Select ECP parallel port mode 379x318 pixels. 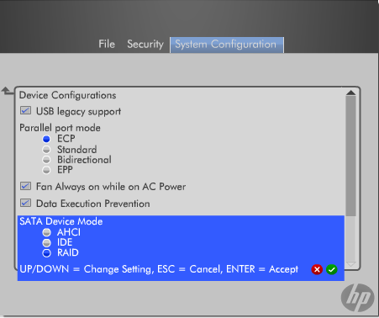coord(46,139)
